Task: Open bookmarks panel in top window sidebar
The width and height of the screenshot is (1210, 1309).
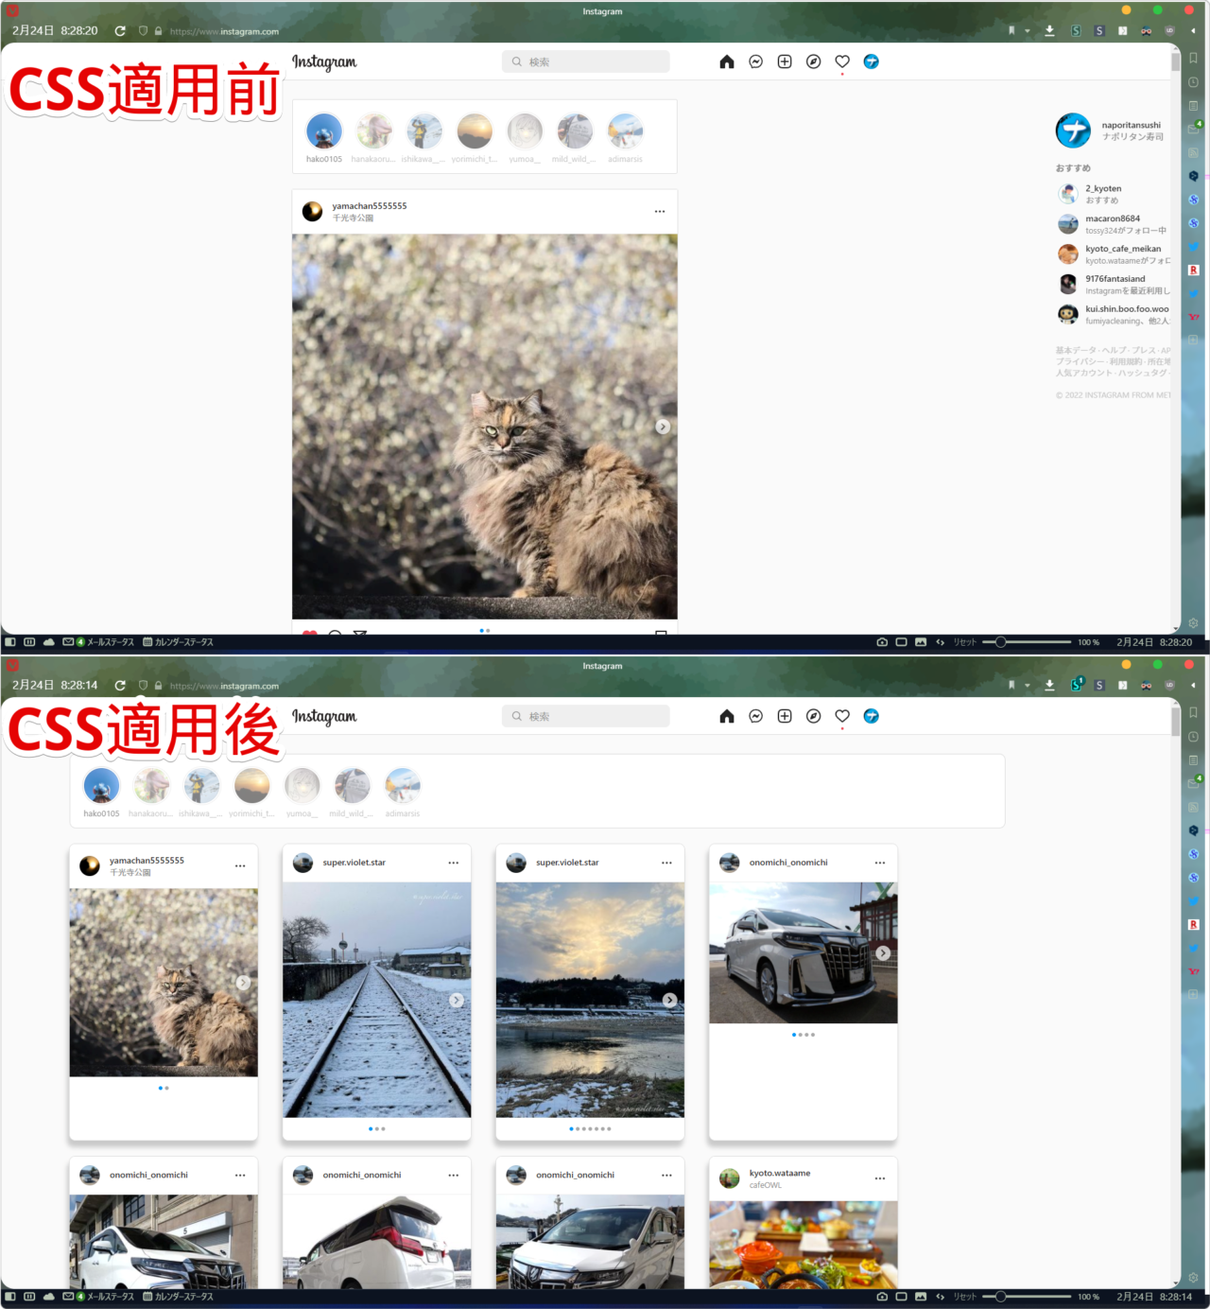Action: click(1194, 58)
